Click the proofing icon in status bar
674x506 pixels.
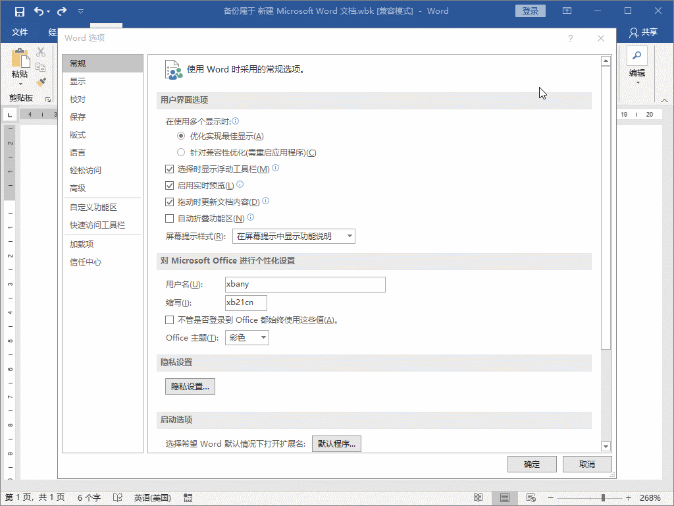point(118,498)
